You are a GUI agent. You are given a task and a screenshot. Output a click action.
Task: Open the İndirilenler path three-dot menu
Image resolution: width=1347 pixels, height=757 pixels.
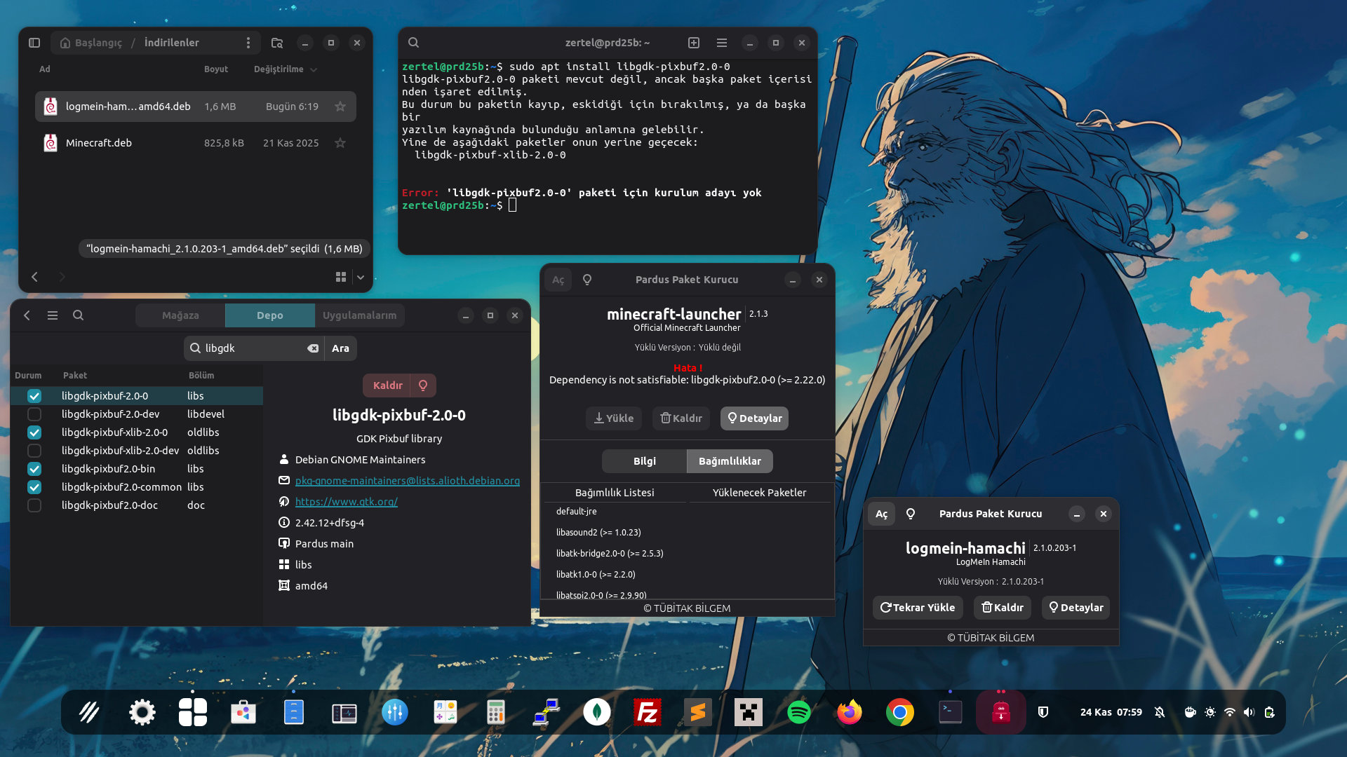pyautogui.click(x=248, y=43)
